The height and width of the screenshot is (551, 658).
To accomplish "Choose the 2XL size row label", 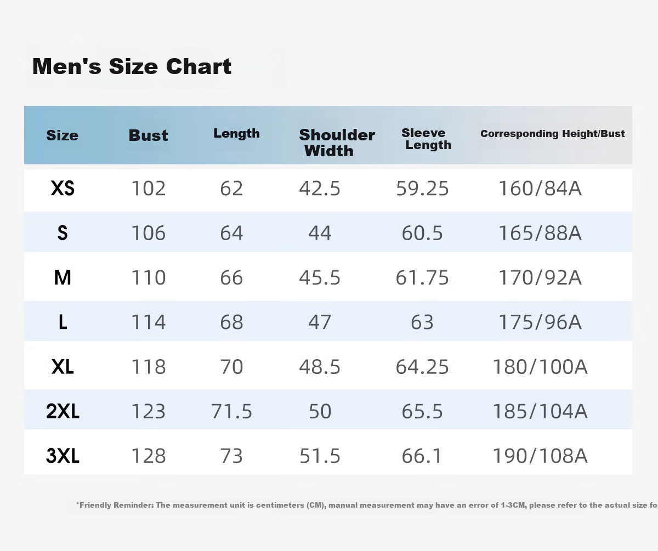I will 63,411.
